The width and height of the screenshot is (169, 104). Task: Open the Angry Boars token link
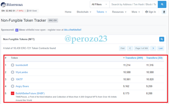pos(22,86)
